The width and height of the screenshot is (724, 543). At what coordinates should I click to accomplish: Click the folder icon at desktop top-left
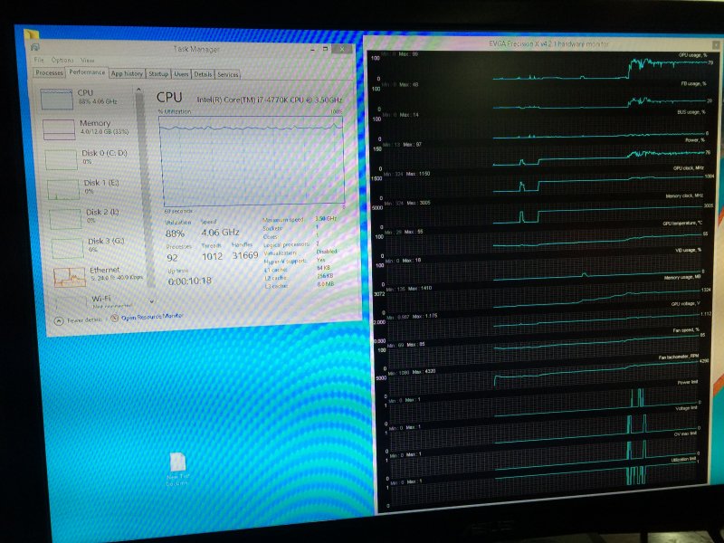32,34
